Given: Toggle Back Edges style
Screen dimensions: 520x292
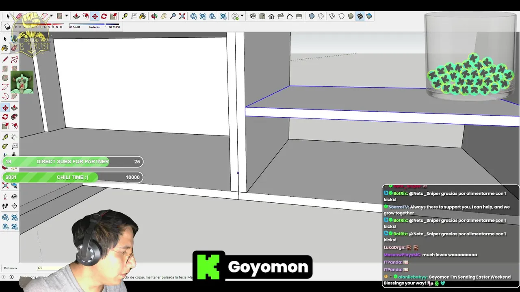Looking at the screenshot, I should [x=321, y=16].
